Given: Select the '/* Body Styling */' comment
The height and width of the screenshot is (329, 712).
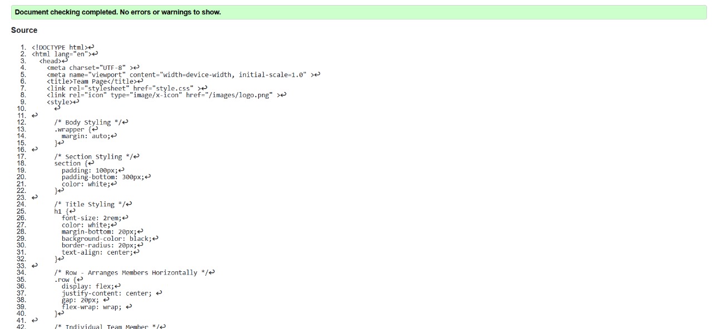Looking at the screenshot, I should click(88, 122).
